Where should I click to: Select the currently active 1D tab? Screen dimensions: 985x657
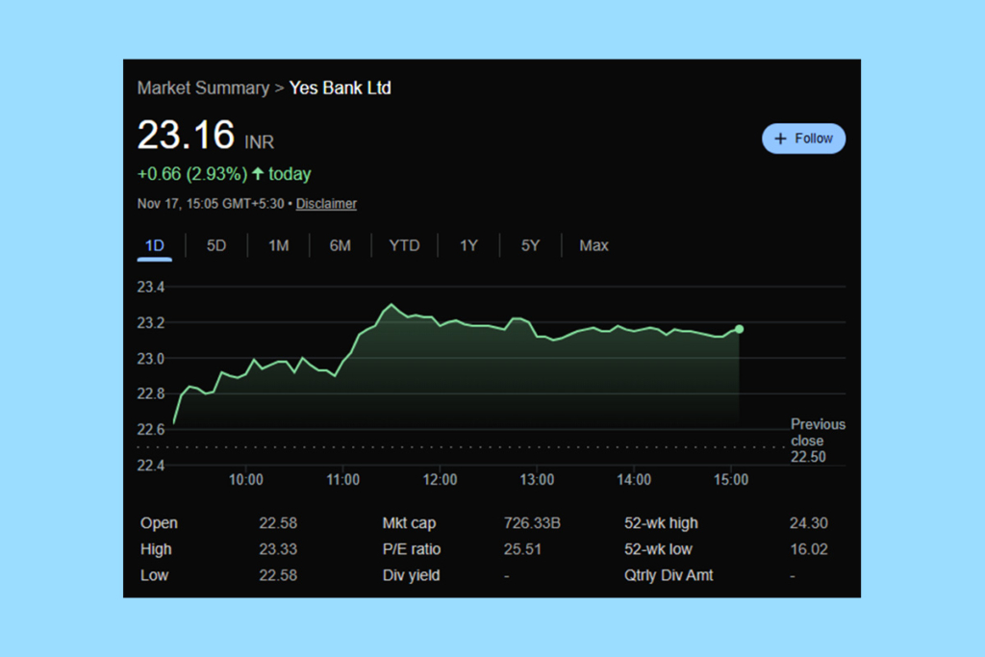[x=154, y=245]
